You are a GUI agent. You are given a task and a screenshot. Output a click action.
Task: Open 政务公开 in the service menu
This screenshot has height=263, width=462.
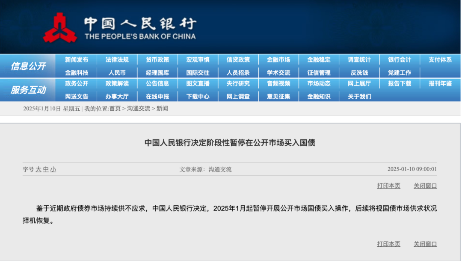[x=77, y=84]
